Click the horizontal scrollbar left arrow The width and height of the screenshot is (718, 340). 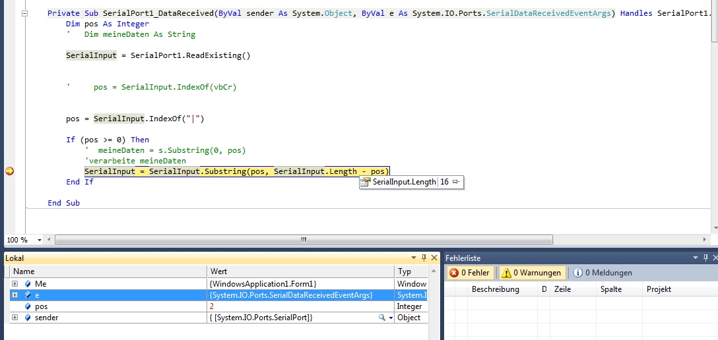click(49, 239)
